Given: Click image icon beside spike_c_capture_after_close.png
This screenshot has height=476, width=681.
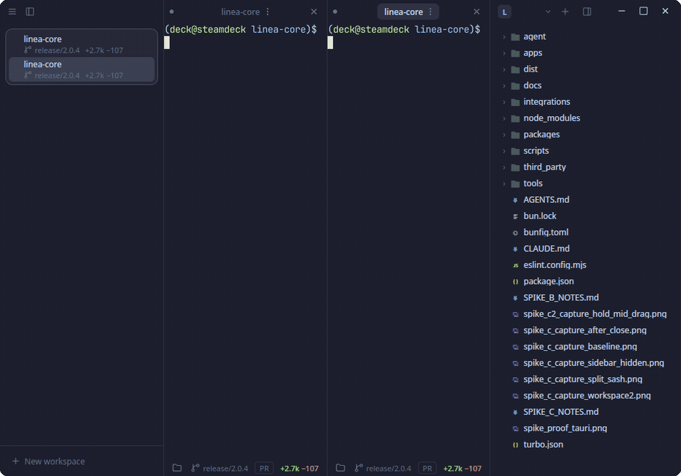Looking at the screenshot, I should [x=515, y=330].
